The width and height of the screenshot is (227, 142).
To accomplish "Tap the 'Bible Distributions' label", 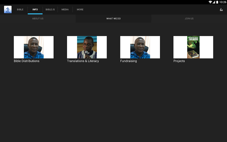I will coord(27,61).
